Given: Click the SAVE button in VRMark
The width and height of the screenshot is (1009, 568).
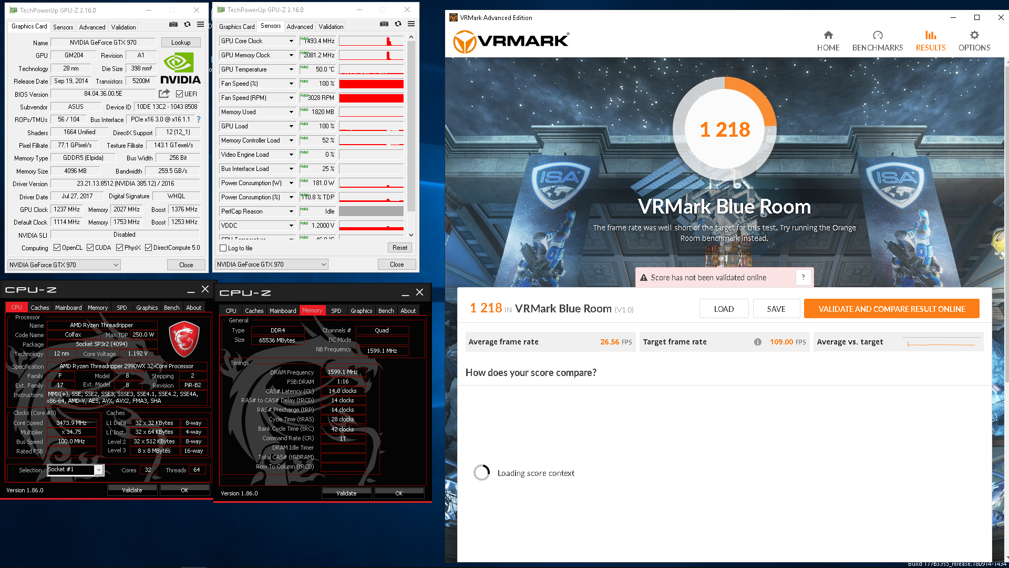Looking at the screenshot, I should (776, 309).
